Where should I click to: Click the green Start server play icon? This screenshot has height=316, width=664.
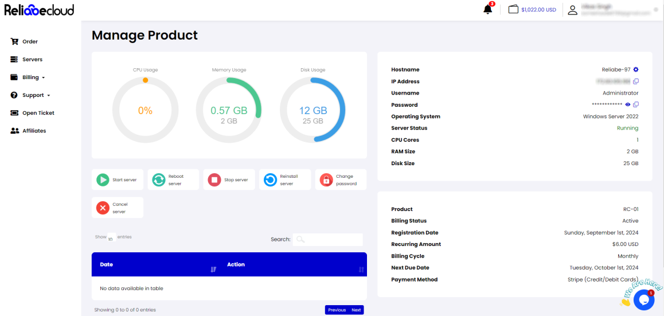point(103,180)
